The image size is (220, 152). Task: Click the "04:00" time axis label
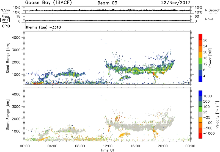coord(52,146)
